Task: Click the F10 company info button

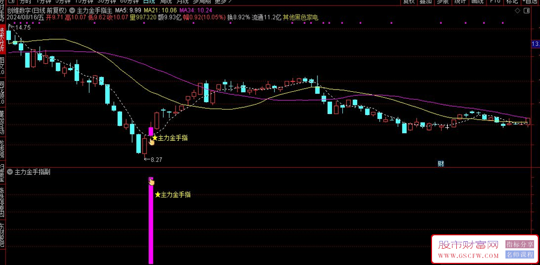Action: (495, 2)
